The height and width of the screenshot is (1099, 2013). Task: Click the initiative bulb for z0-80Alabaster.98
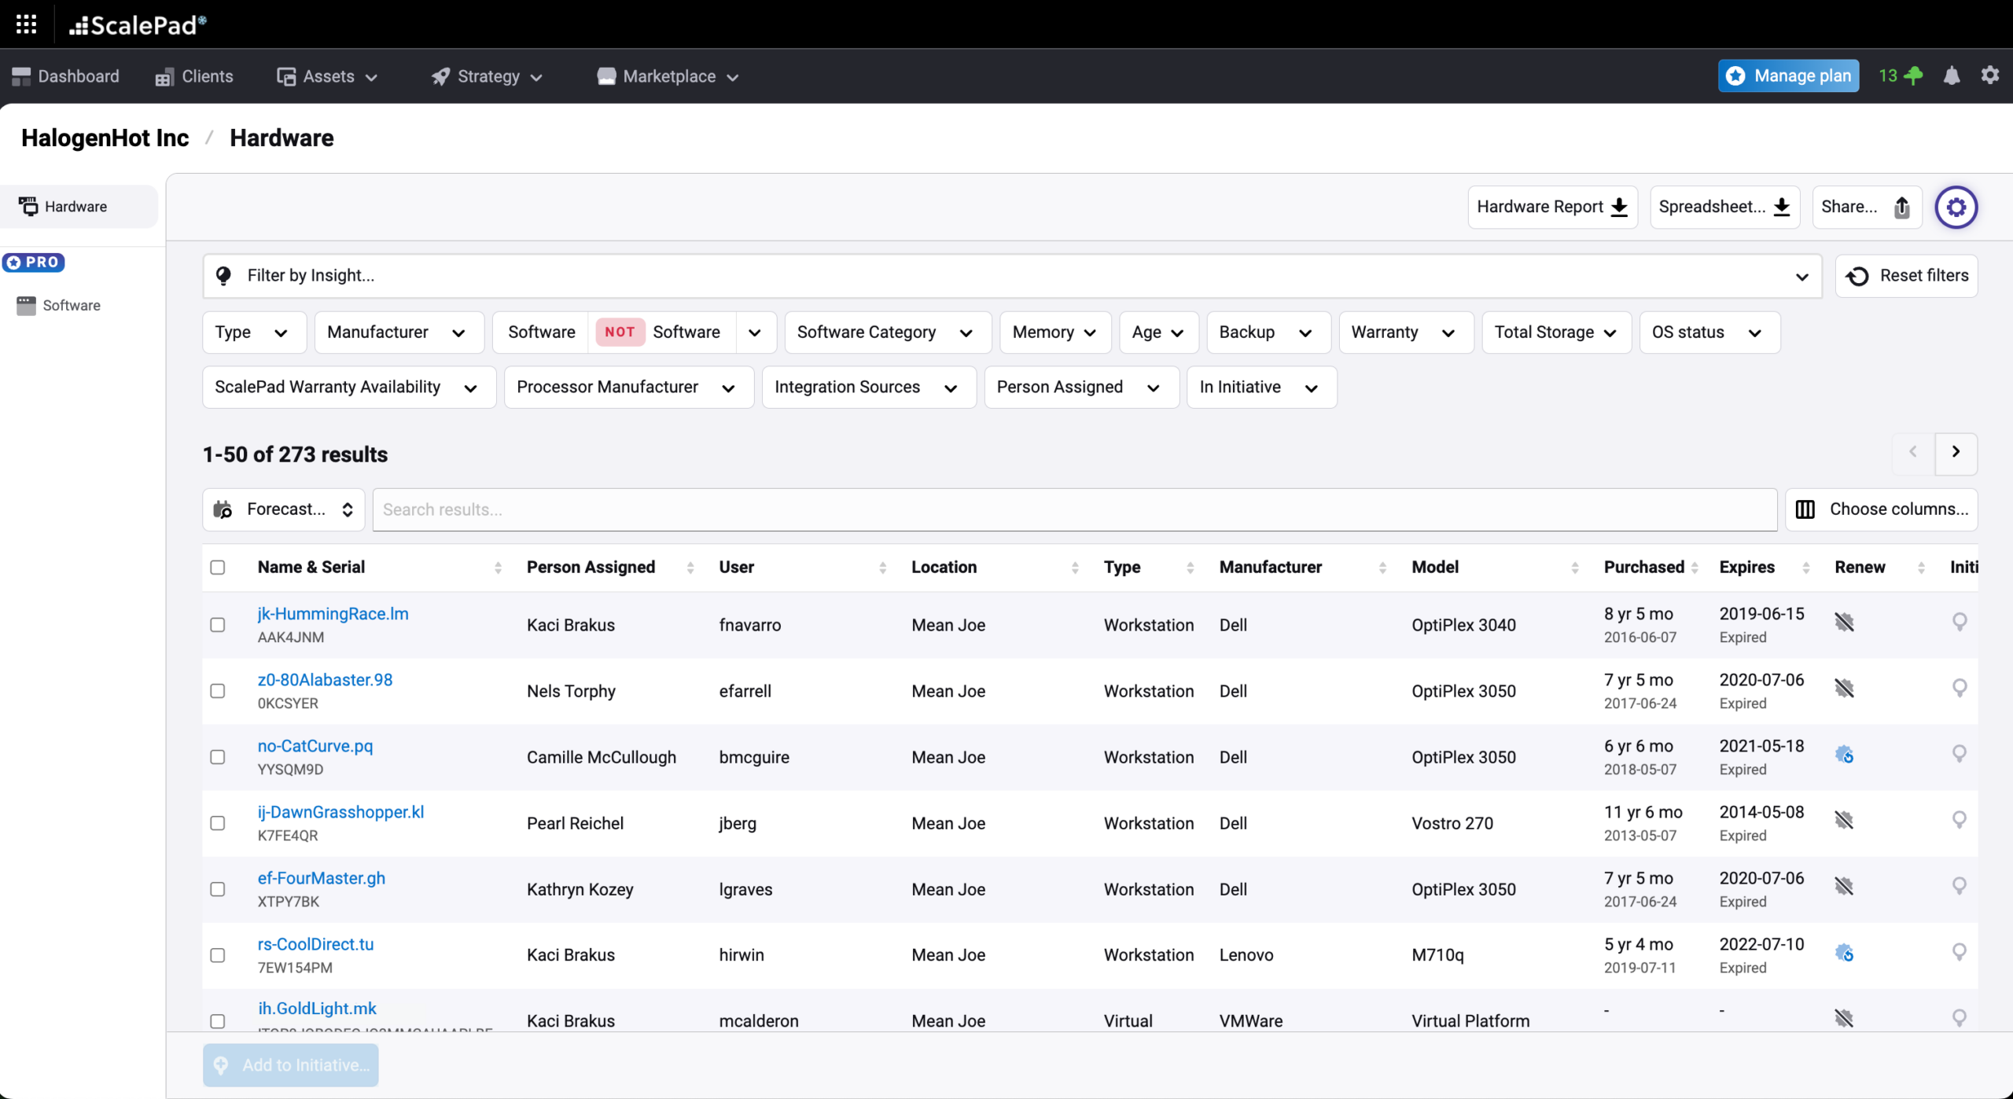pyautogui.click(x=1960, y=689)
